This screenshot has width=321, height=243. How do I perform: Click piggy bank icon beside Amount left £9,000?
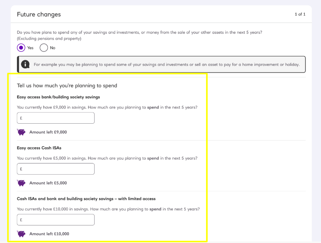point(21,132)
